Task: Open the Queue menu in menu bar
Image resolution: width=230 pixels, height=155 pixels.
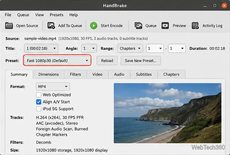Action: pyautogui.click(x=23, y=15)
